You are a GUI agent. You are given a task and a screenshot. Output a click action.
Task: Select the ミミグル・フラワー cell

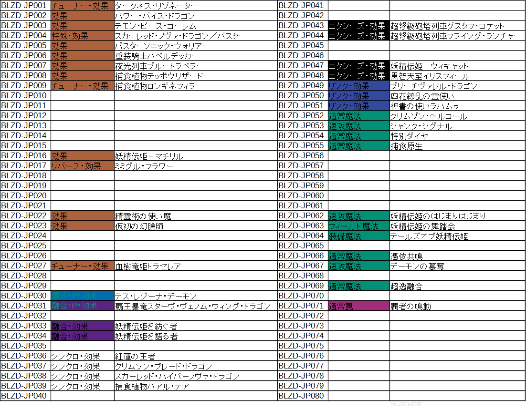pyautogui.click(x=196, y=166)
